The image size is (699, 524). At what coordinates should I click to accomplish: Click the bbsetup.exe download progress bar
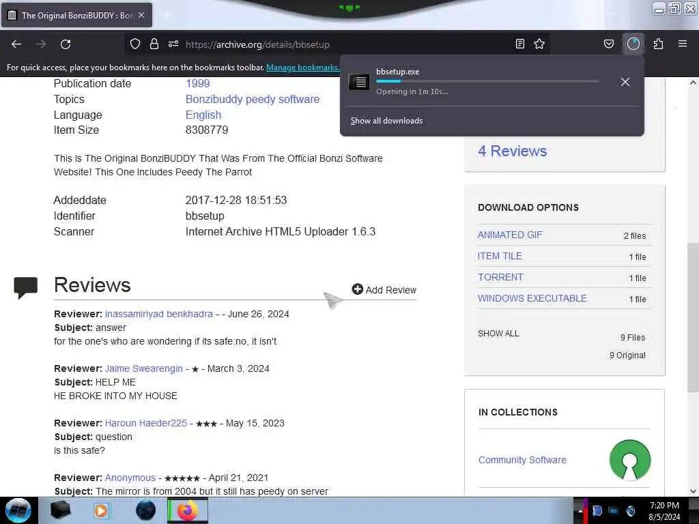coord(487,81)
